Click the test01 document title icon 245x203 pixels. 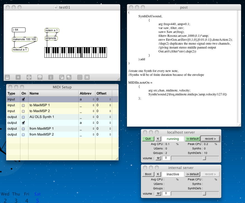click(56, 7)
